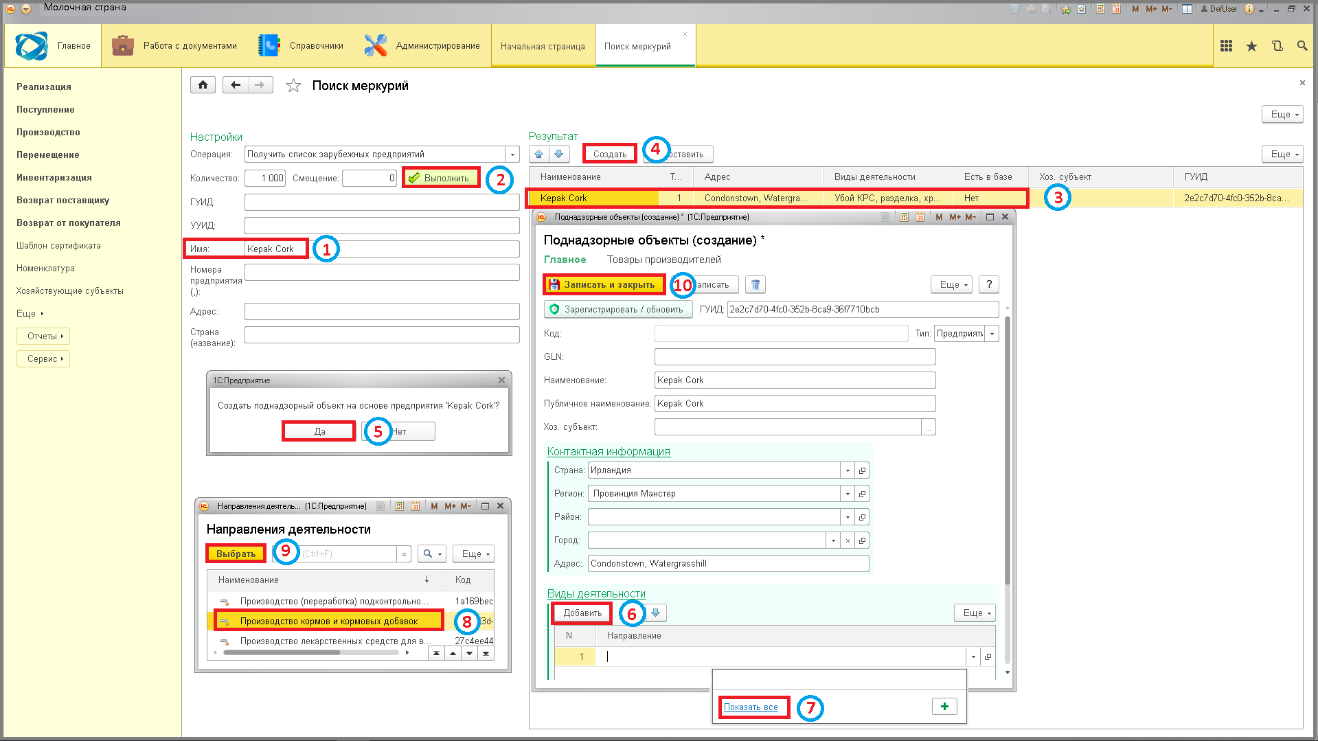The height and width of the screenshot is (741, 1318).
Task: Confirm dialog with Да button
Action: point(319,431)
